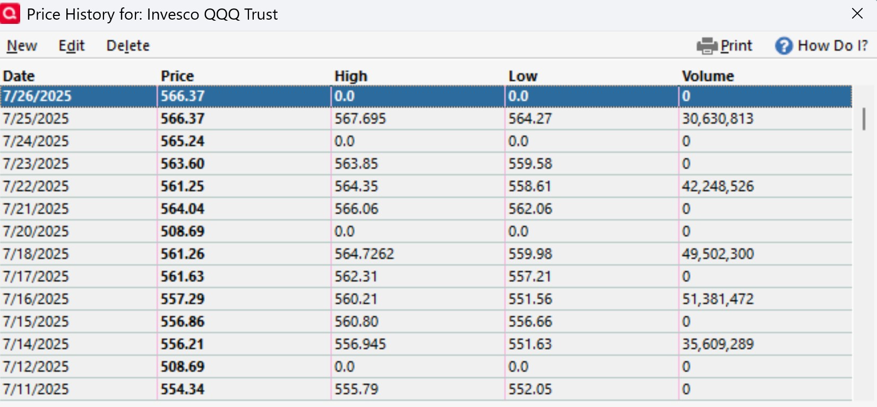Open the Edit menu item

pyautogui.click(x=72, y=46)
